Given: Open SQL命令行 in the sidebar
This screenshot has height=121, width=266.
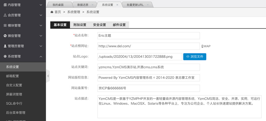Looking at the screenshot, I should pos(23,103).
